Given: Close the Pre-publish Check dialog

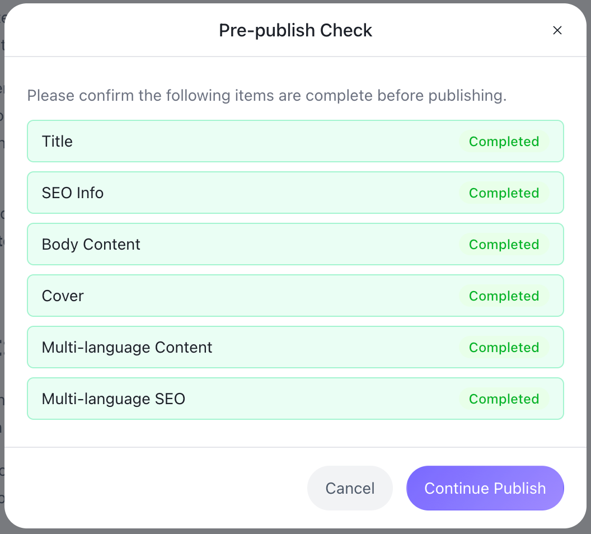Looking at the screenshot, I should tap(557, 30).
